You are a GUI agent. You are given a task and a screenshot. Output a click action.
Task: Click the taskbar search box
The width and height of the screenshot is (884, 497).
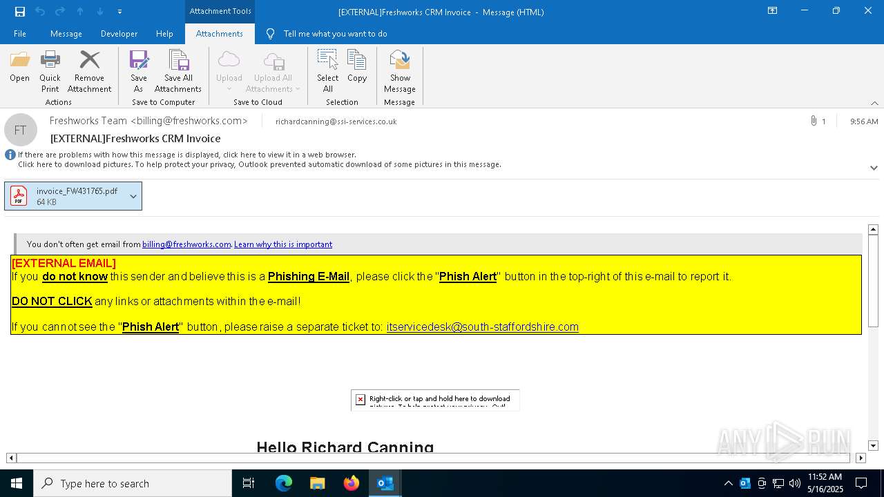point(133,483)
